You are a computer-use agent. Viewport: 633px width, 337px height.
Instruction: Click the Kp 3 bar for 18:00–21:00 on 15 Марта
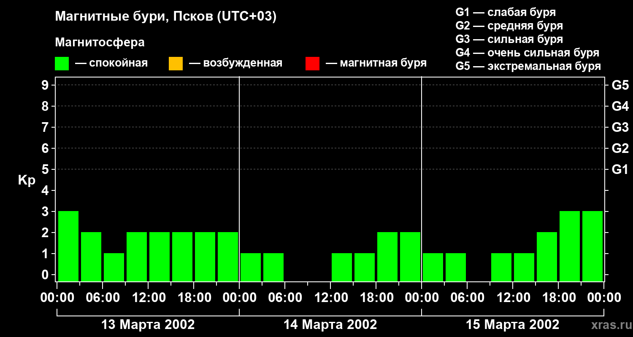tap(570, 246)
